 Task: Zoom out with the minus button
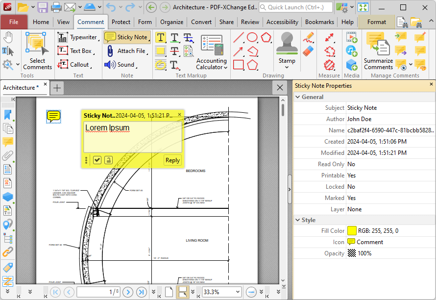pos(251,292)
